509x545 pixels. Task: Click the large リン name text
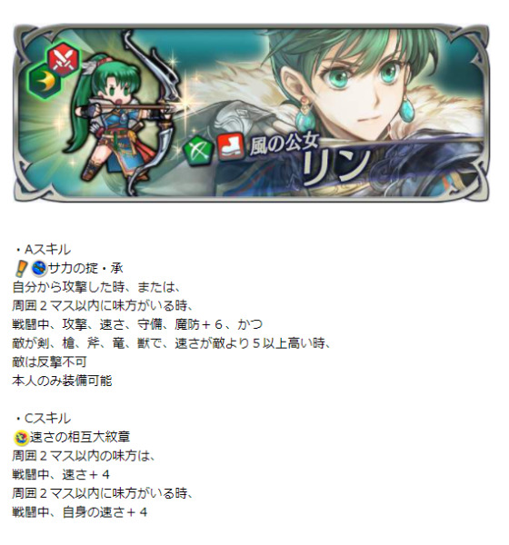tap(335, 167)
